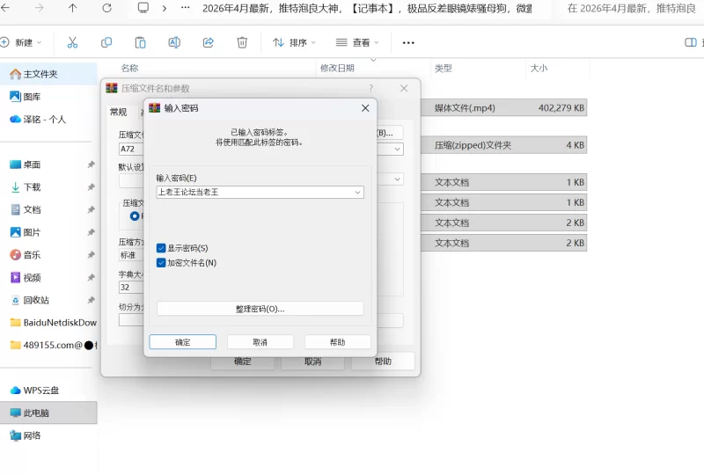
Task: Select the radio button under 压缩文件格式
Action: 135,216
